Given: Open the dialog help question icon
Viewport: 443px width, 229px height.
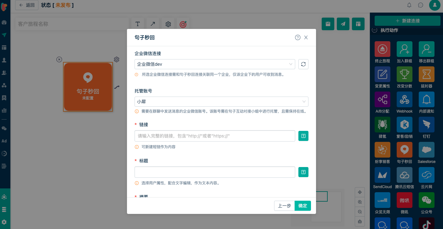Looking at the screenshot, I should point(298,37).
